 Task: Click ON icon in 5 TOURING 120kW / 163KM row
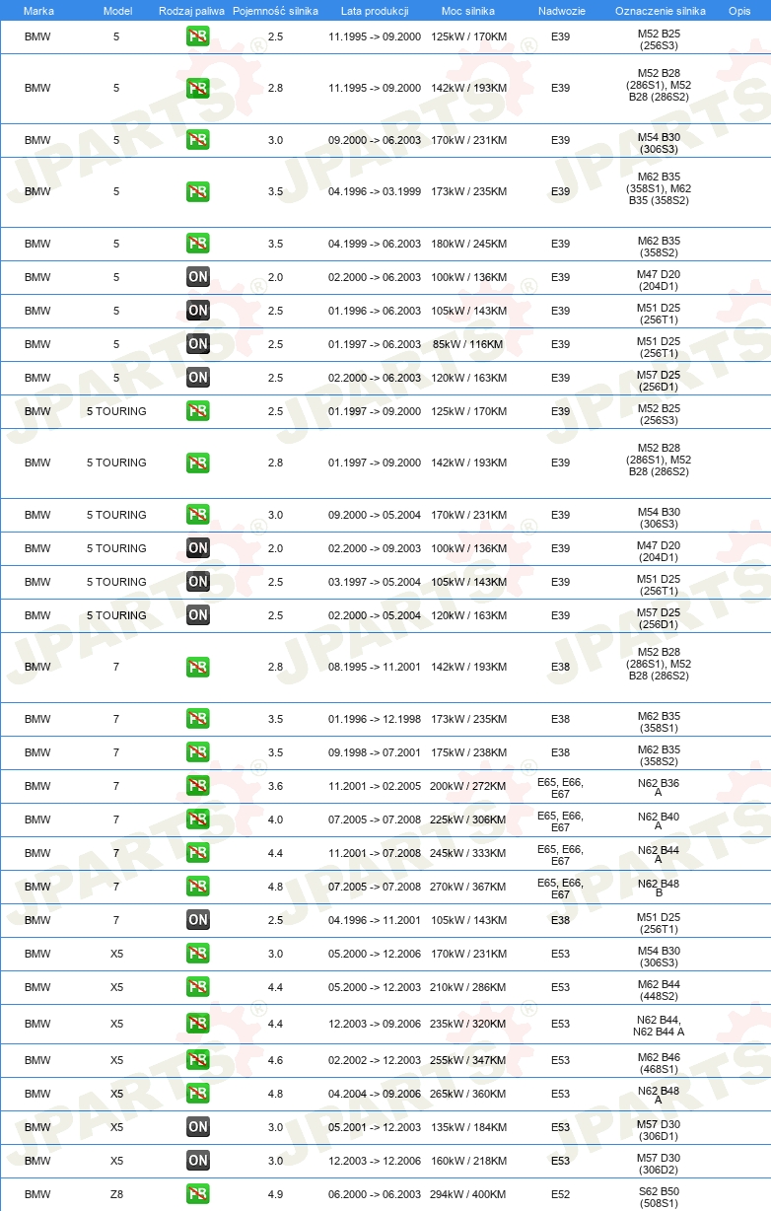coord(198,615)
